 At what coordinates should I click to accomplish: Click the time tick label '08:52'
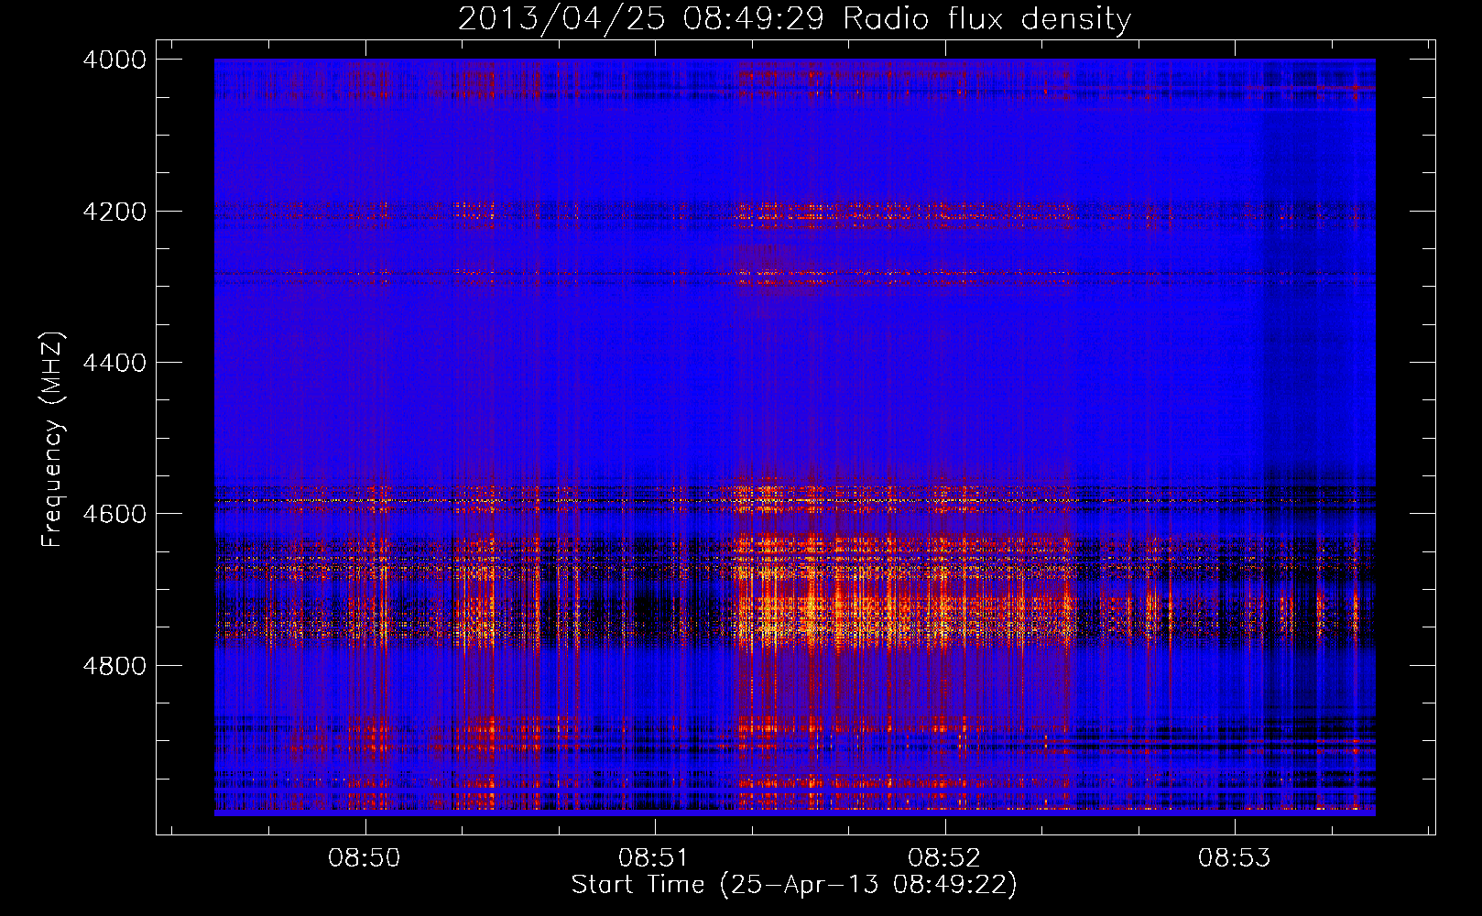click(x=944, y=858)
